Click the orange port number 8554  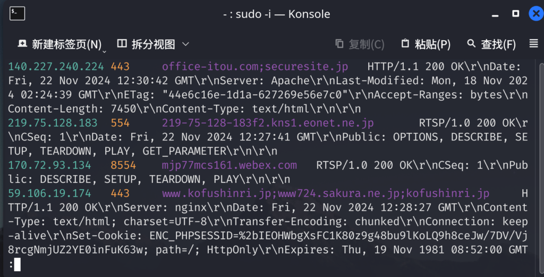123,165
